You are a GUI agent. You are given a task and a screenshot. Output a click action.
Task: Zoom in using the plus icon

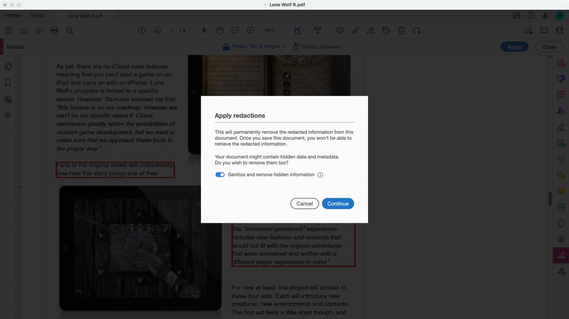(250, 30)
